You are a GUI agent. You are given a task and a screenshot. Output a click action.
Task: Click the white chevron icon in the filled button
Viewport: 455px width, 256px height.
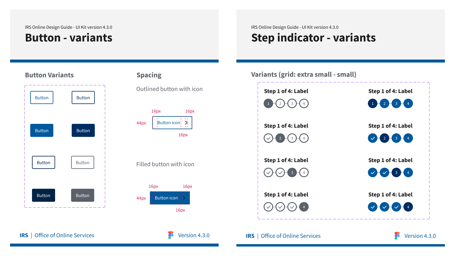[x=184, y=198]
